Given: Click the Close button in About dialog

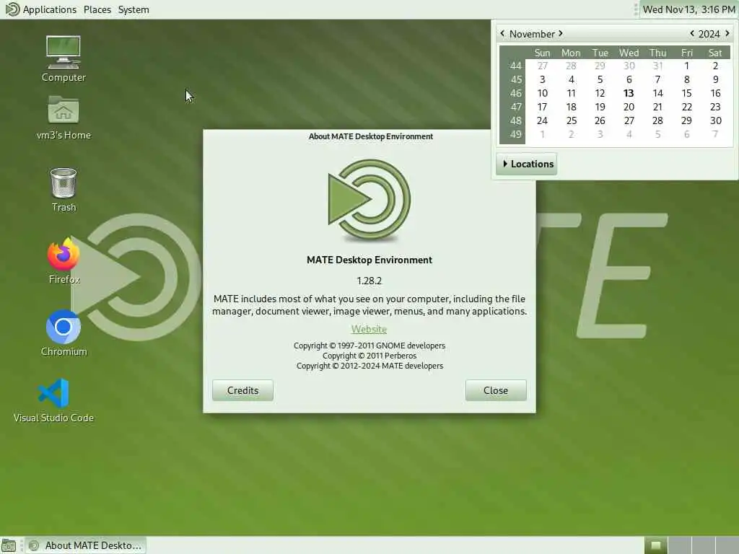Looking at the screenshot, I should point(496,390).
